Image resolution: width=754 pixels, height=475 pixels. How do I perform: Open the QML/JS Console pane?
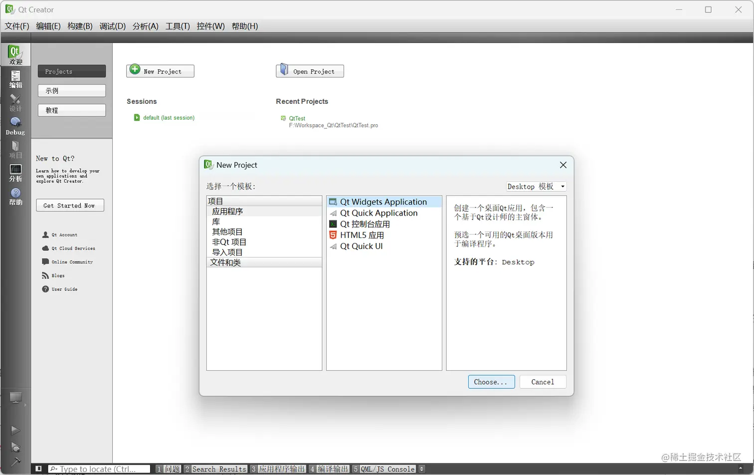point(384,469)
